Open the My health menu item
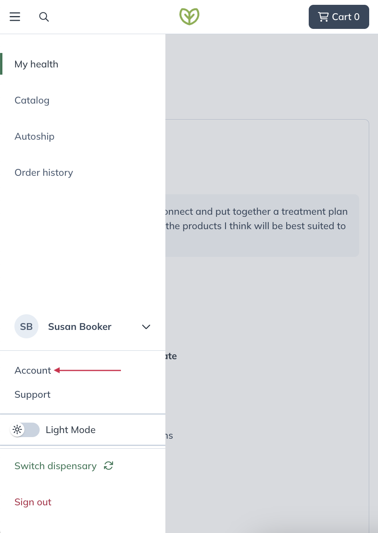 (x=36, y=64)
